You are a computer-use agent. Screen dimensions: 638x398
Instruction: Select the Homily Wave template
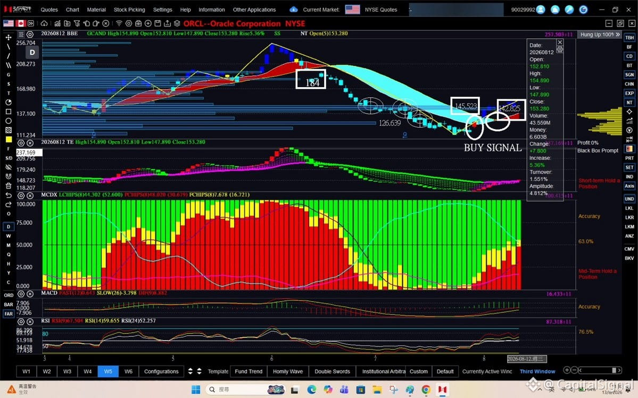click(288, 371)
